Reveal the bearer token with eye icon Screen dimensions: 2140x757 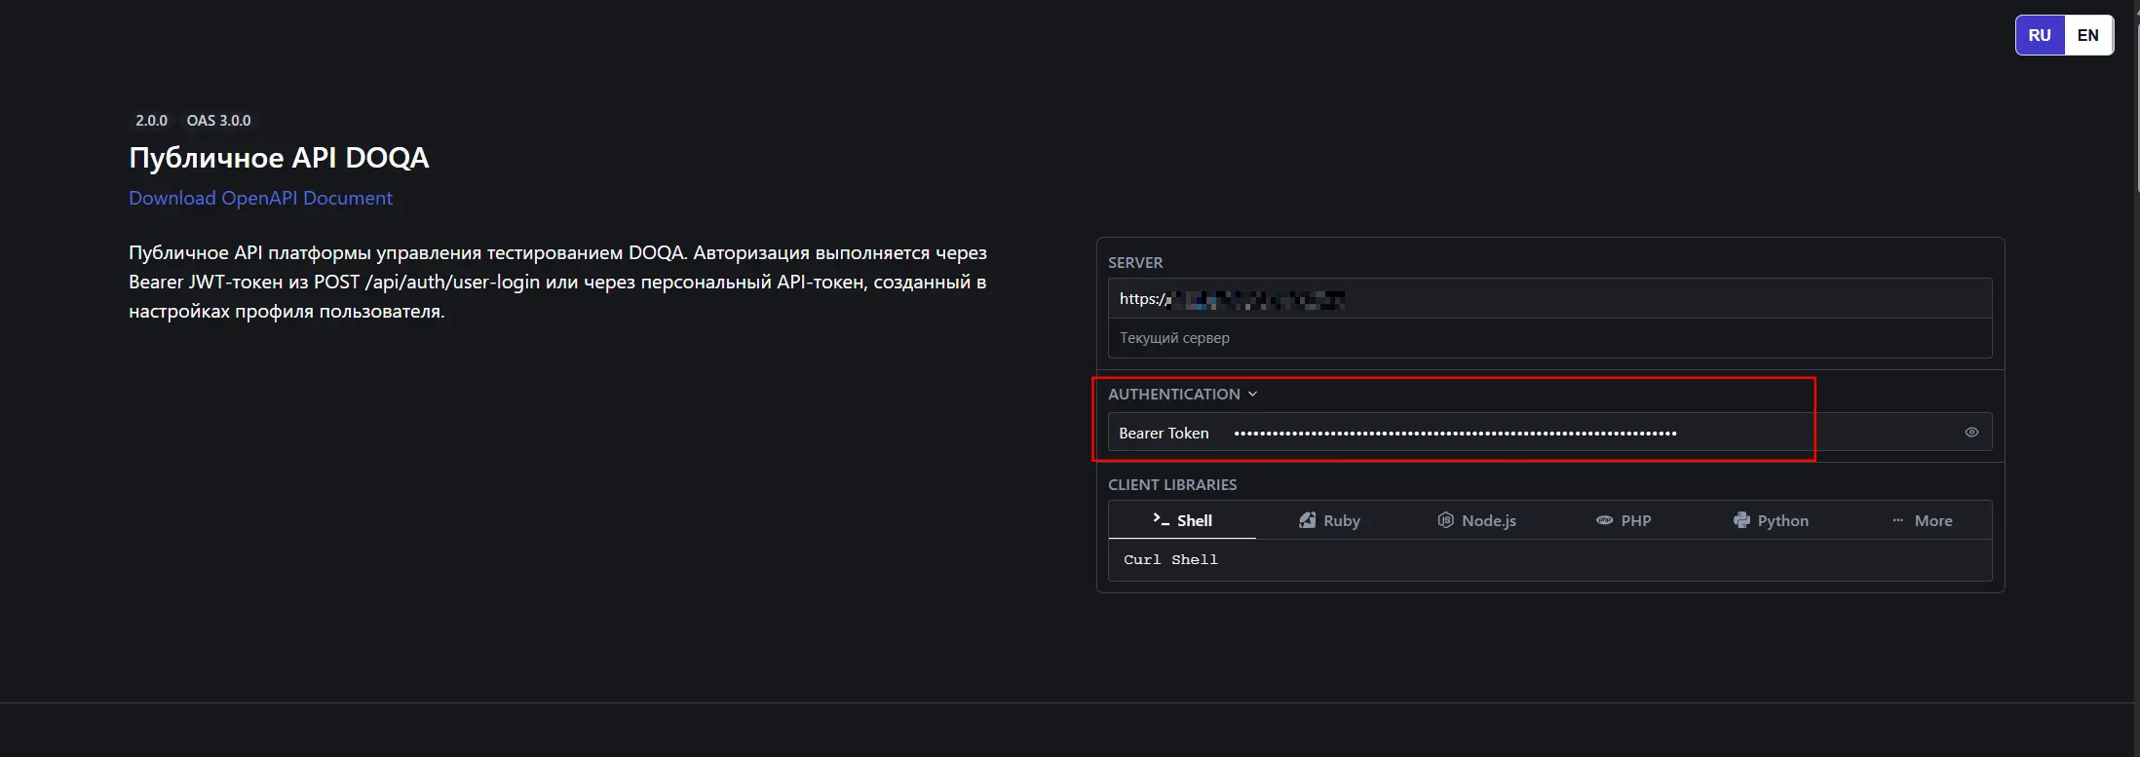(x=1971, y=433)
